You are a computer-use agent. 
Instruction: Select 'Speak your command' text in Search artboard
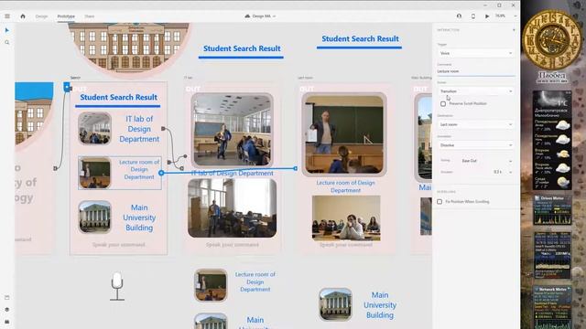(119, 245)
